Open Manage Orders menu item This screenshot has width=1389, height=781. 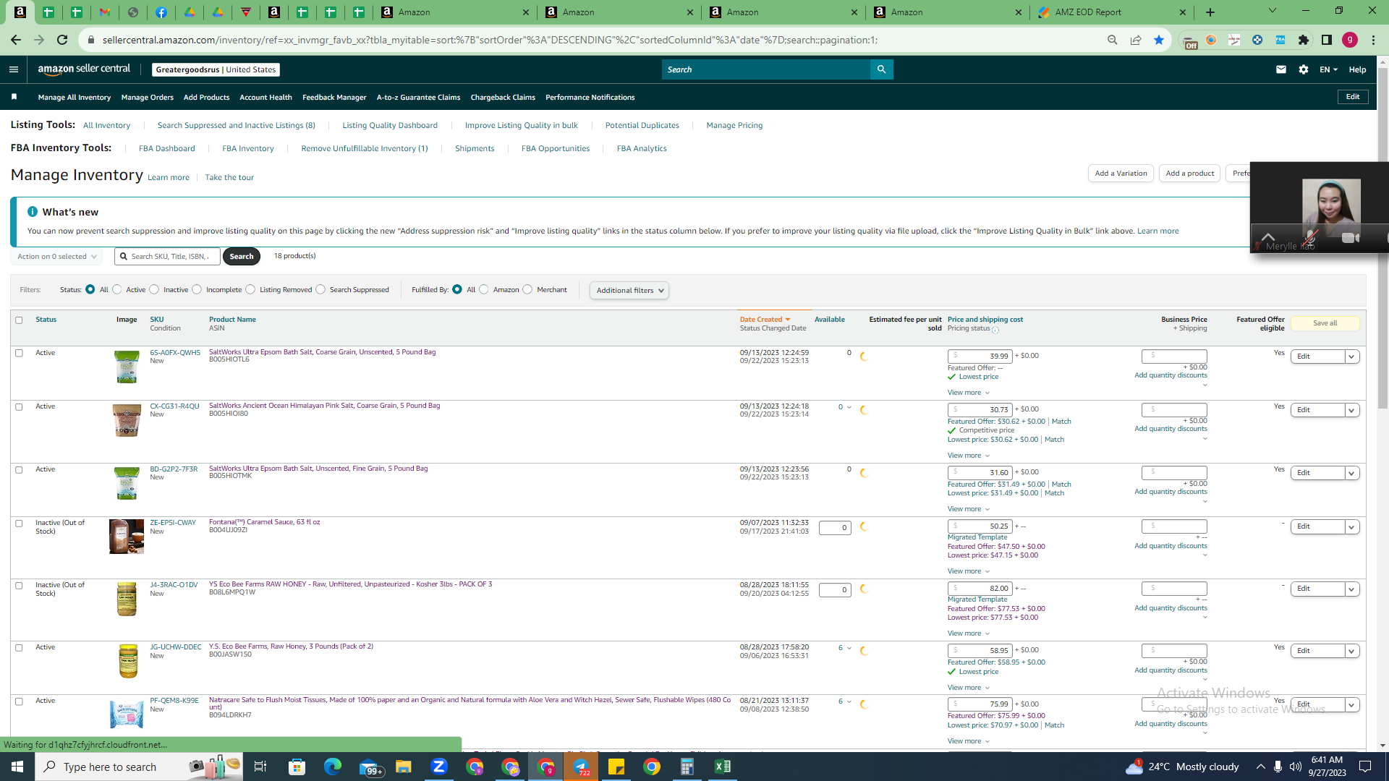[148, 97]
